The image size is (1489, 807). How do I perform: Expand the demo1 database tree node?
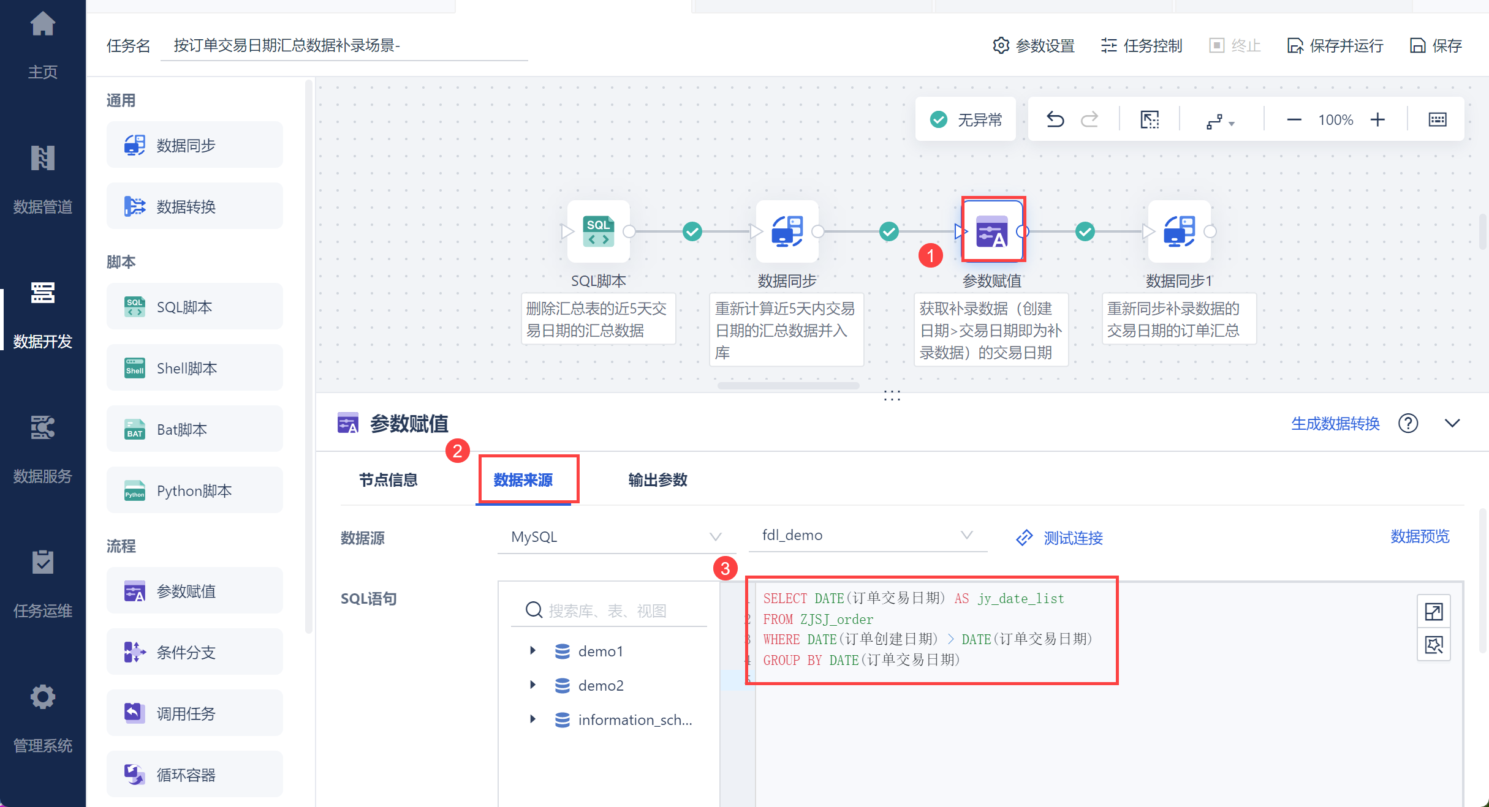click(532, 651)
